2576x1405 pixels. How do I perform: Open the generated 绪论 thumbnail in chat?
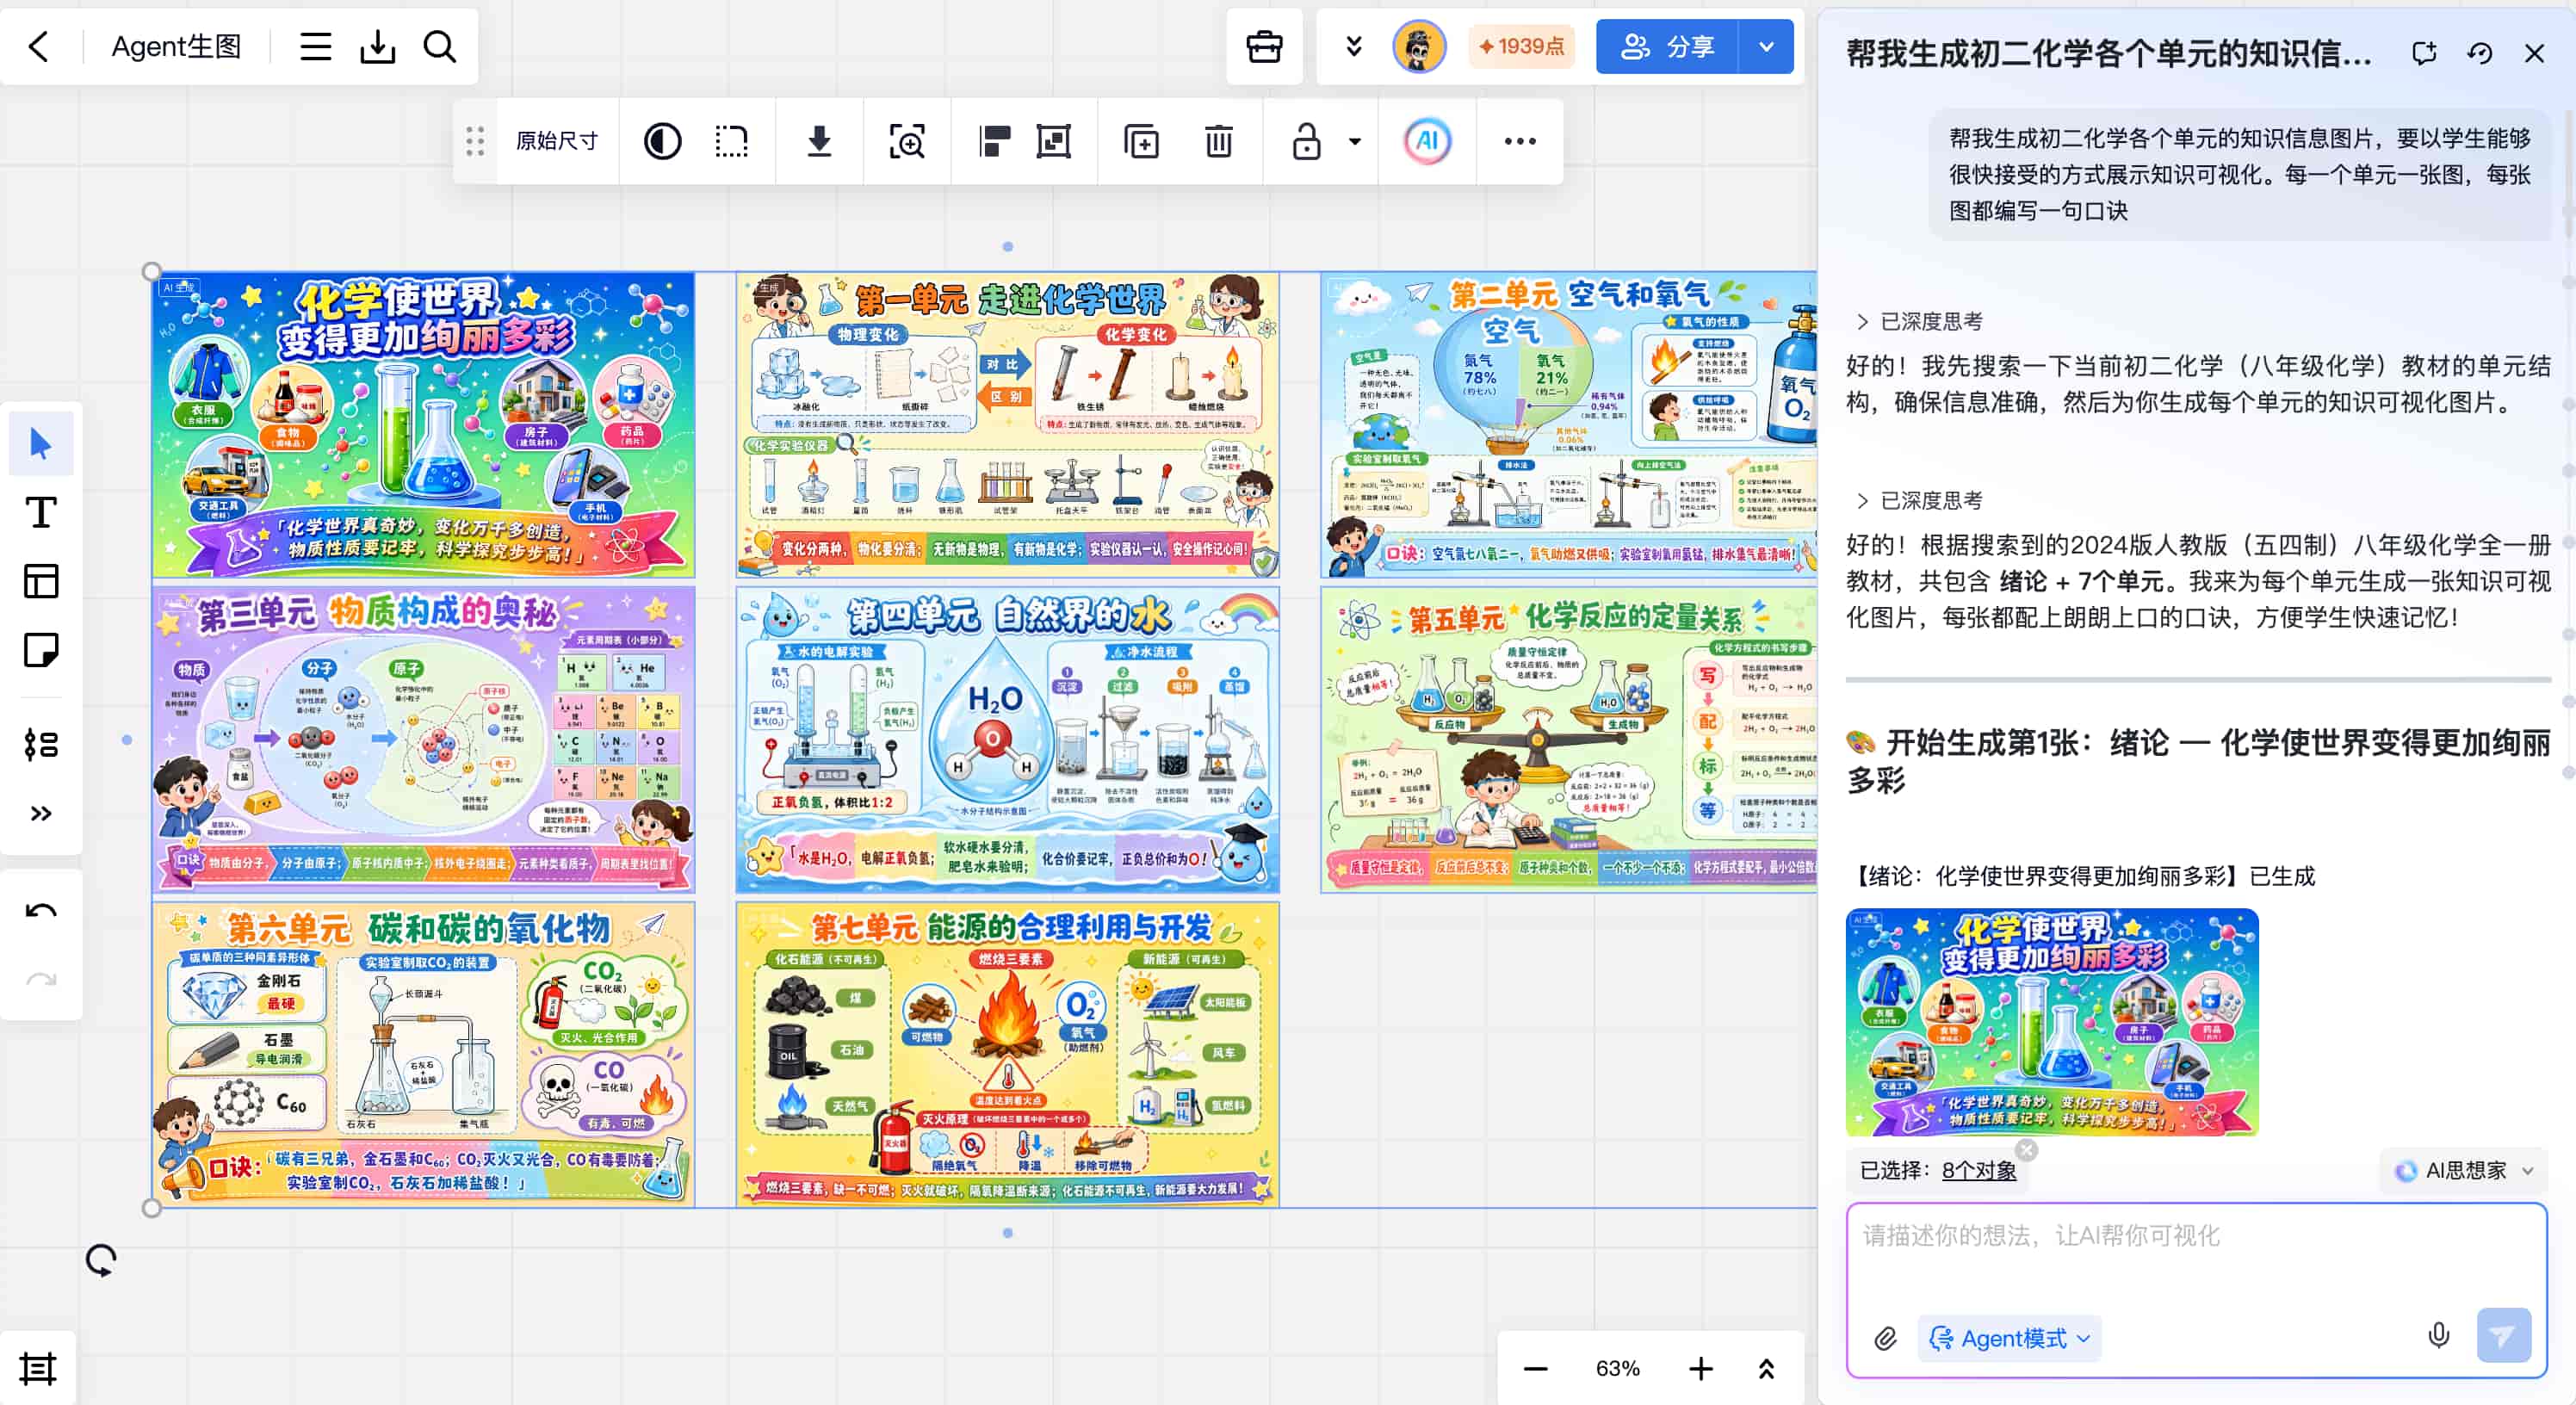pyautogui.click(x=2052, y=1022)
